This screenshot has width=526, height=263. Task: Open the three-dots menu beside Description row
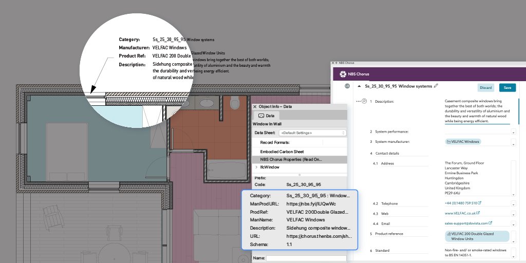point(358,101)
